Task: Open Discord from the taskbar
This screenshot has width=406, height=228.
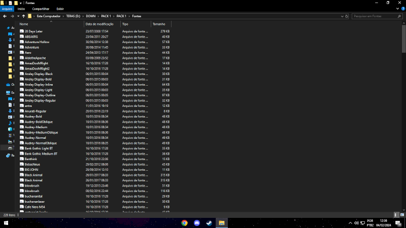Action: [x=197, y=223]
